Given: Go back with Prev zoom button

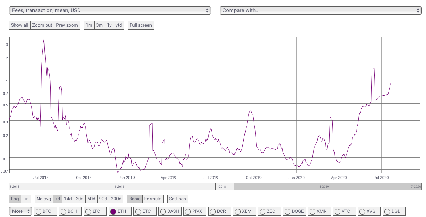Looking at the screenshot, I should [67, 25].
